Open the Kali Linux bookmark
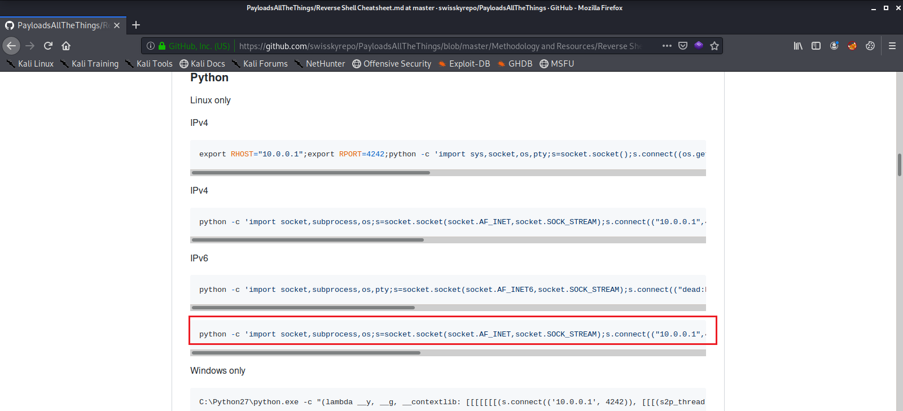The image size is (903, 411). [x=30, y=64]
